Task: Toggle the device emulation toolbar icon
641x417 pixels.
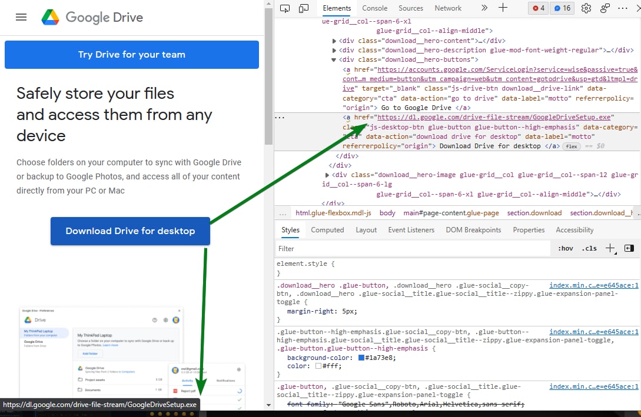Action: 304,8
